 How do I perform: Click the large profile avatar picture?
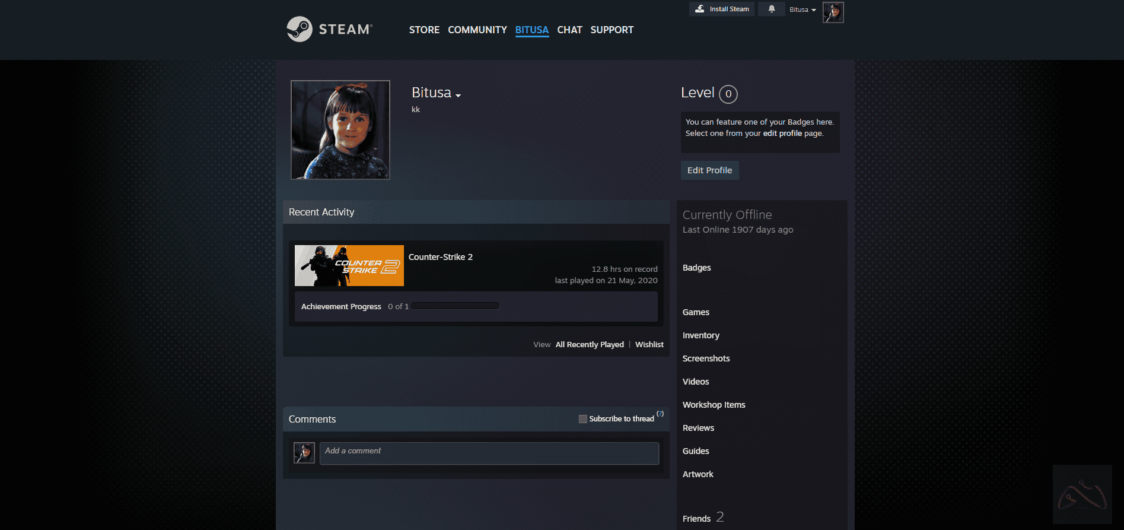tap(340, 129)
